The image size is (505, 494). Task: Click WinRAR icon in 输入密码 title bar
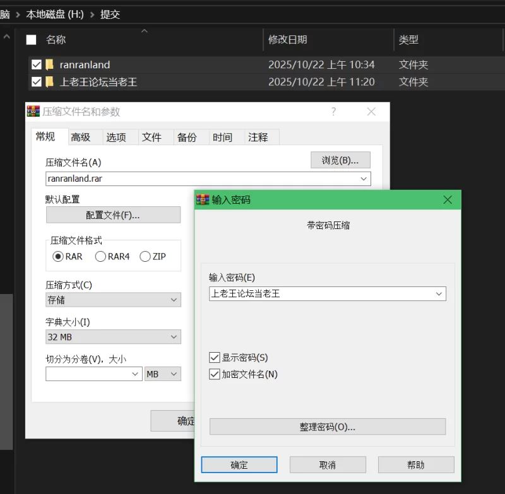click(x=203, y=200)
